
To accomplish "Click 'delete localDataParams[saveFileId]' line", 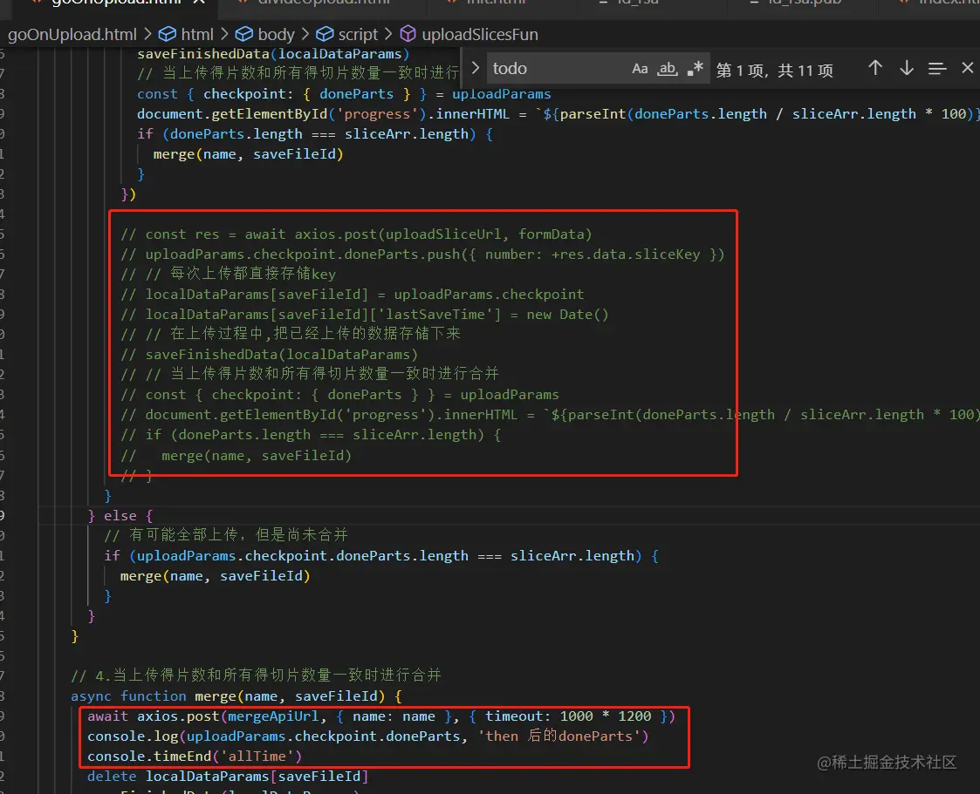I will (x=228, y=776).
